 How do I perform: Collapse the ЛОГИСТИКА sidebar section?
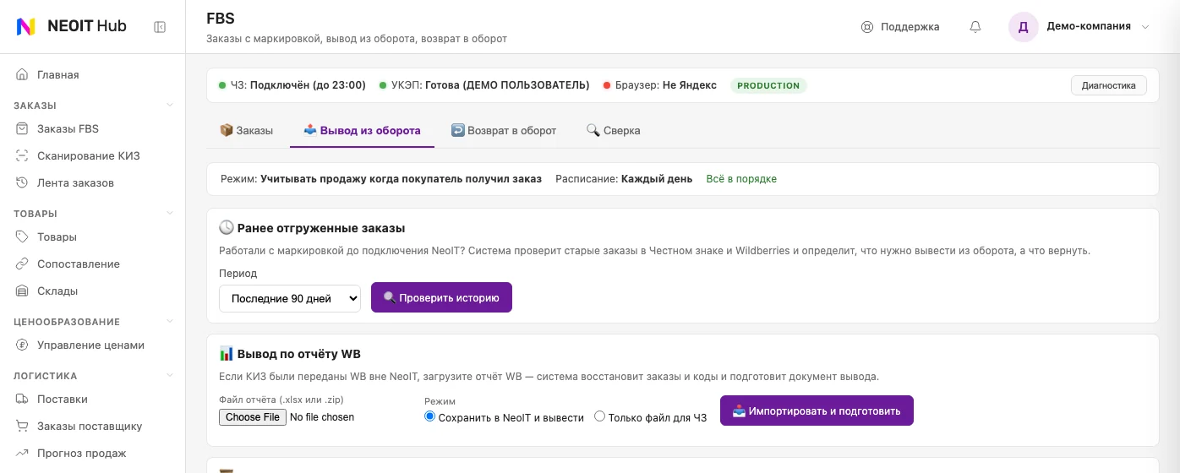(x=169, y=376)
